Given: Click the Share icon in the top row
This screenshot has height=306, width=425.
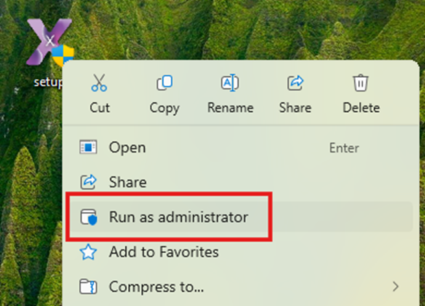Looking at the screenshot, I should click(x=295, y=84).
